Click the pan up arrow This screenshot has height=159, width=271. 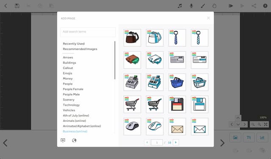click(238, 118)
